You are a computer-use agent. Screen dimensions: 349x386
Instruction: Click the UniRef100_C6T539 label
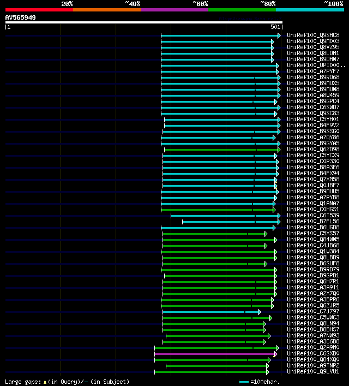(x=313, y=216)
